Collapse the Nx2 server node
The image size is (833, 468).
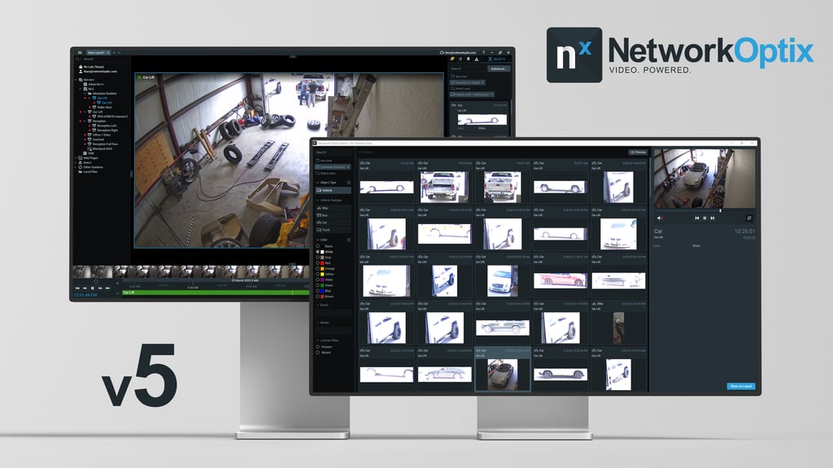81,89
